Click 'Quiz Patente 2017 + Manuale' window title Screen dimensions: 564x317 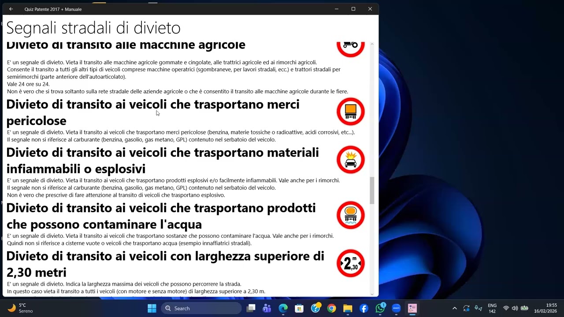click(x=53, y=9)
